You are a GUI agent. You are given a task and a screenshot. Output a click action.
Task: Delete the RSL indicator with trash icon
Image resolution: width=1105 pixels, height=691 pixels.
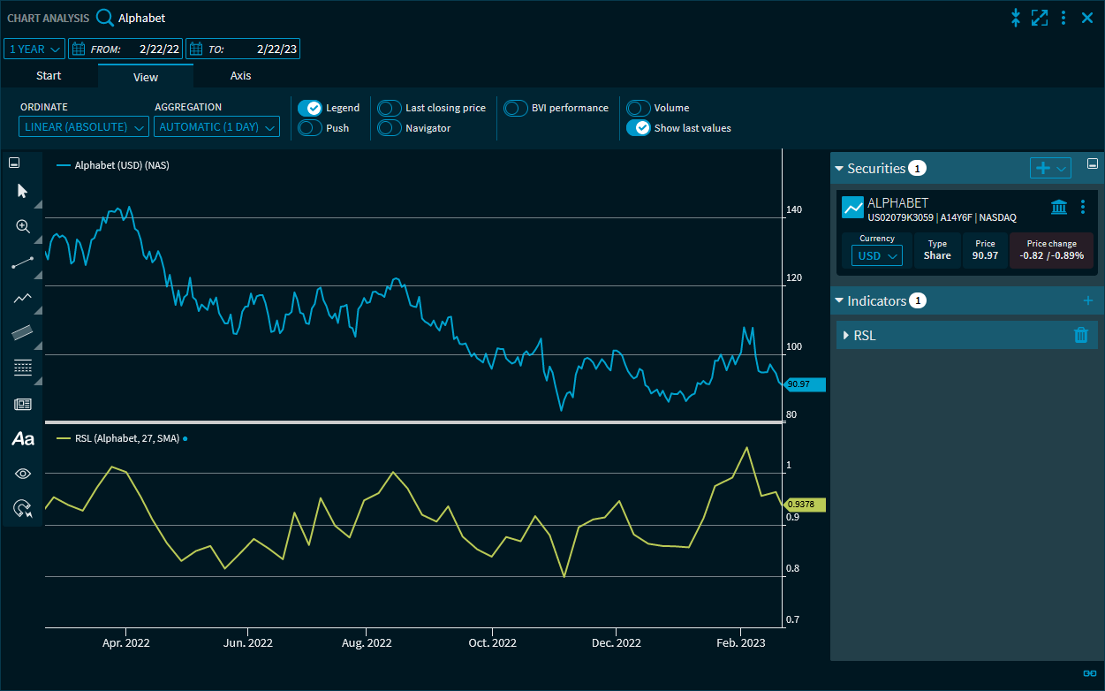coord(1080,335)
